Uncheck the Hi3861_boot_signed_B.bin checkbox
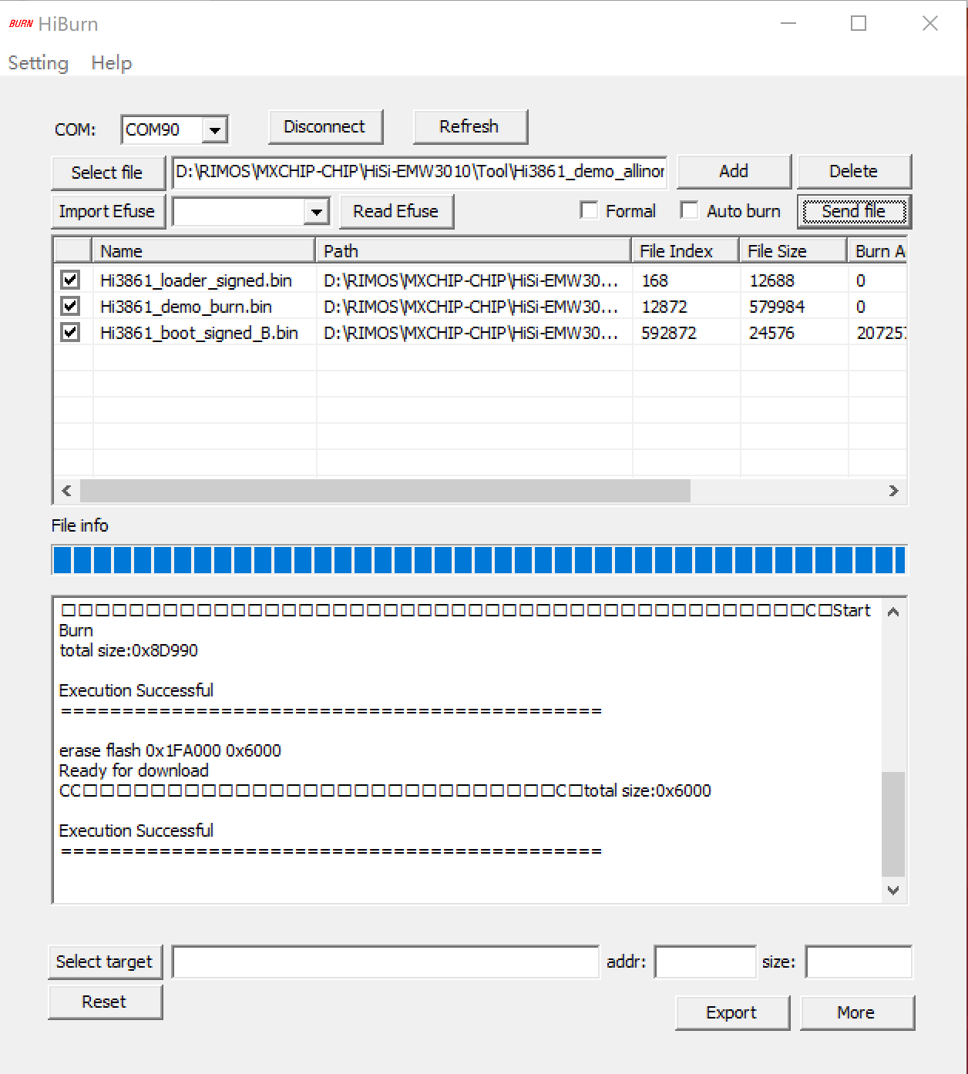The image size is (968, 1074). (70, 332)
